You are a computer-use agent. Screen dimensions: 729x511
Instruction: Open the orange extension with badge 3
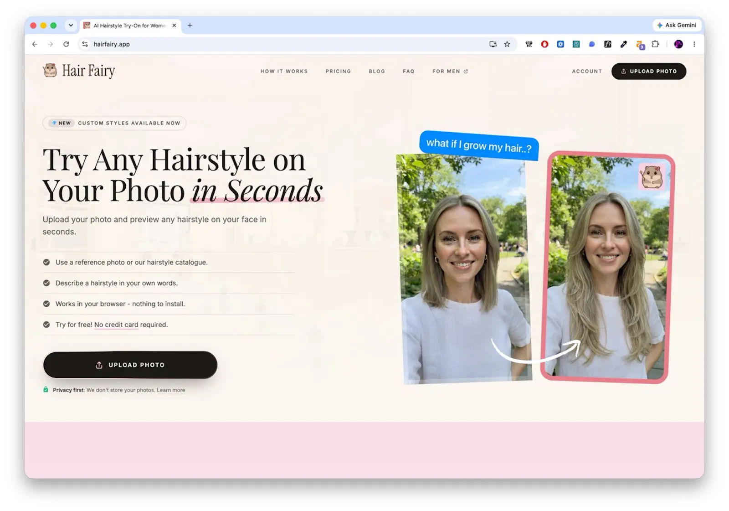tap(640, 45)
